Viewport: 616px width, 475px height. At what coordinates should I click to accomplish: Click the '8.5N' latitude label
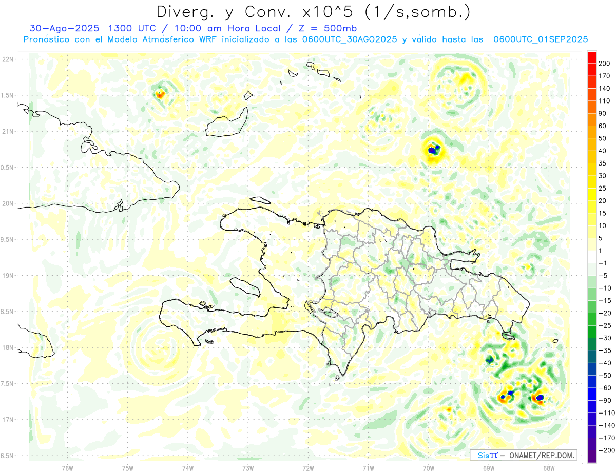point(8,312)
